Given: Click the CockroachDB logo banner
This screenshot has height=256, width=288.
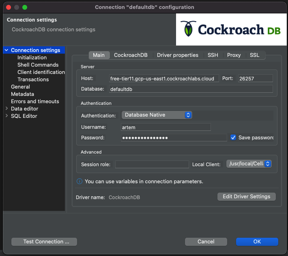Looking at the screenshot, I should (231, 29).
